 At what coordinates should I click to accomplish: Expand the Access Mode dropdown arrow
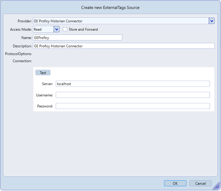tap(57, 29)
